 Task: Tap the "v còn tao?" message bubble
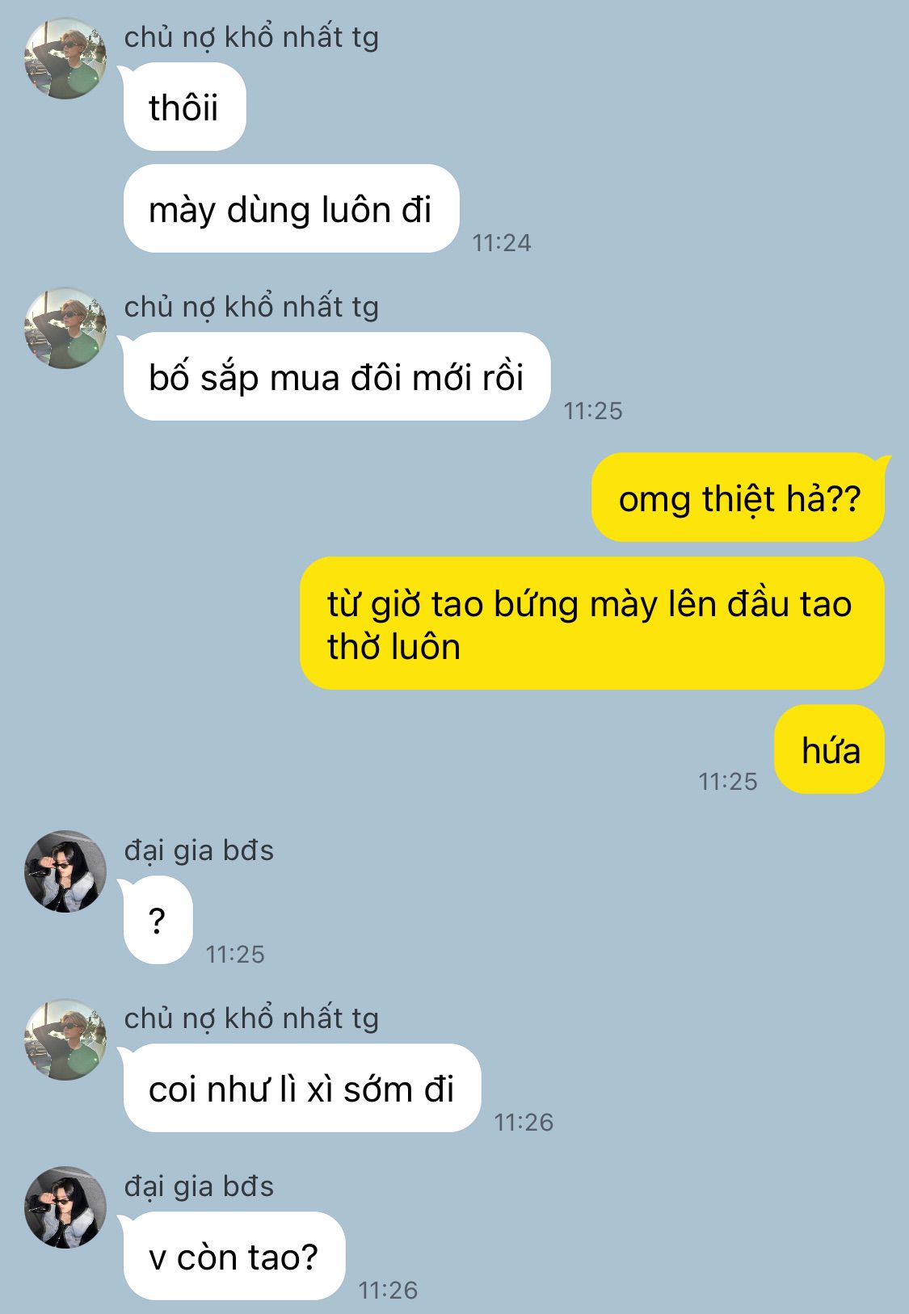point(234,1256)
